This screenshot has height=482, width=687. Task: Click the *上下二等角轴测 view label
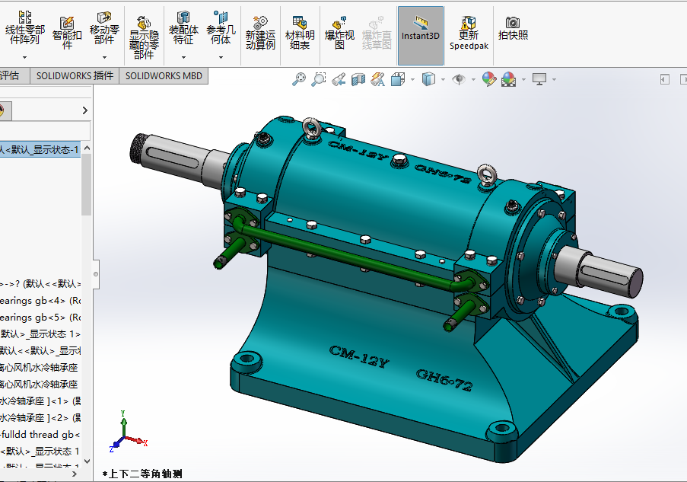tap(142, 474)
